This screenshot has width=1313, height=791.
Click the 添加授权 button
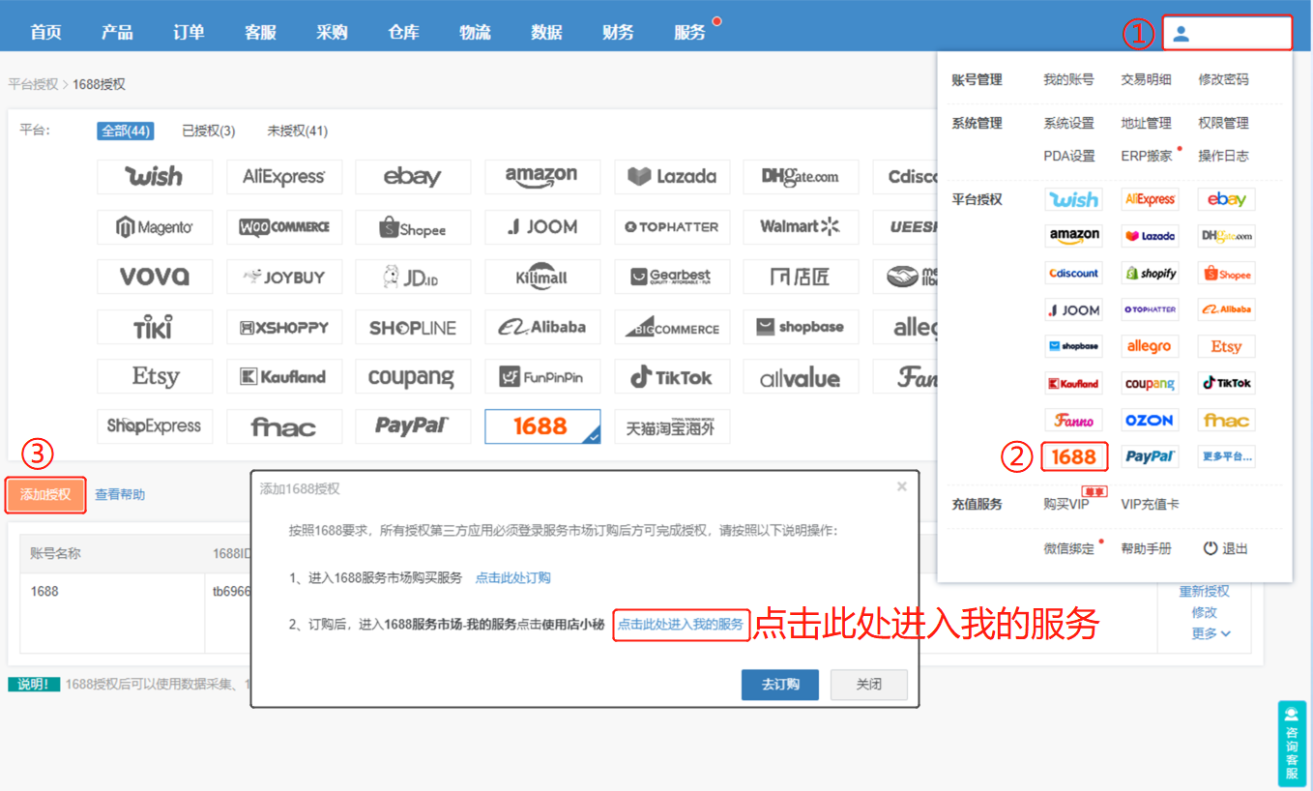[x=45, y=494]
